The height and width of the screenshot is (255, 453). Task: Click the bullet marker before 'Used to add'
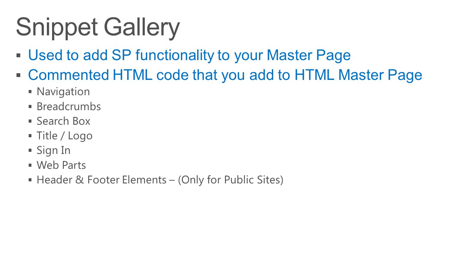coord(19,55)
